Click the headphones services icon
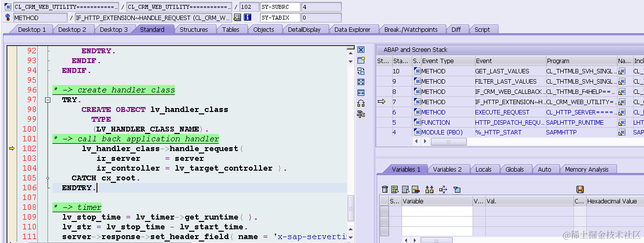 [x=361, y=103]
